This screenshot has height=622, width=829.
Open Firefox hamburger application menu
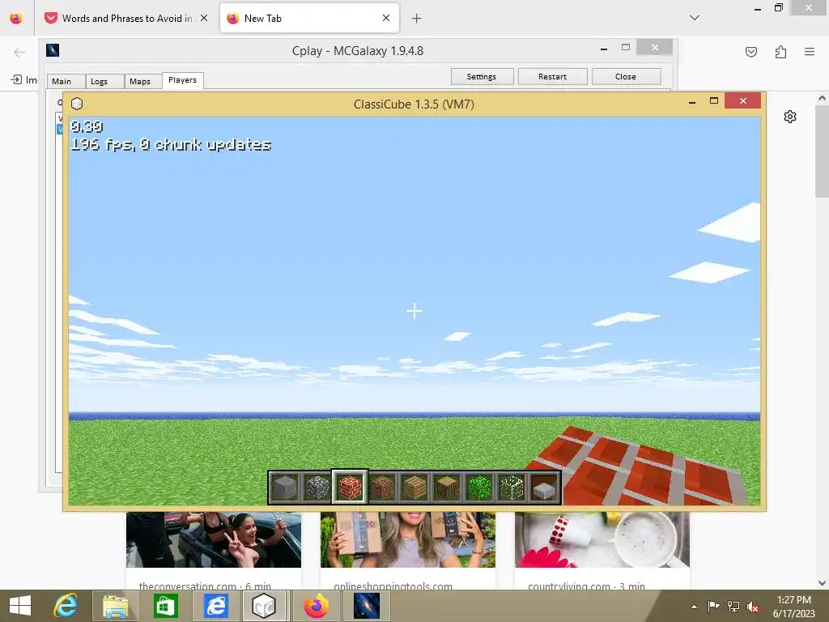click(x=810, y=52)
